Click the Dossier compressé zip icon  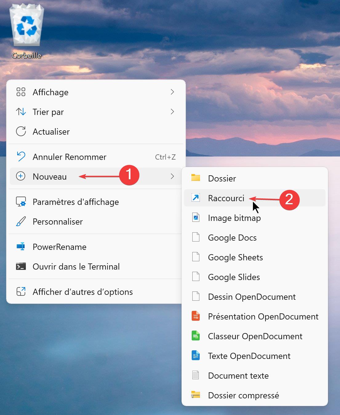196,395
